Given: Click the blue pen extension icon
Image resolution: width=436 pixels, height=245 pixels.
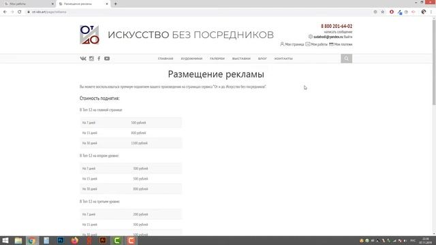Looking at the screenshot, I should point(400,12).
